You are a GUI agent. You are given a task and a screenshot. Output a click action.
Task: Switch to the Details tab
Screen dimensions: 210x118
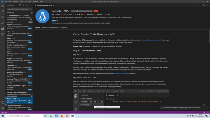pyautogui.click(x=38, y=27)
